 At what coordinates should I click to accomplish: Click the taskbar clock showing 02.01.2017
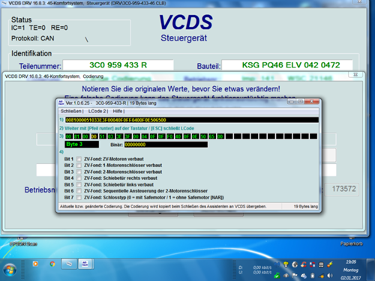[x=351, y=270]
